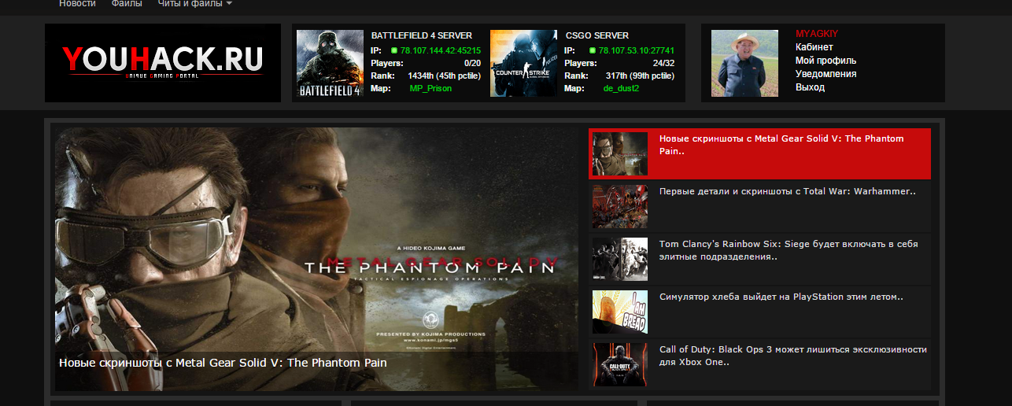The height and width of the screenshot is (406, 1012).
Task: Click the CSGO players count 24/32
Action: click(663, 63)
